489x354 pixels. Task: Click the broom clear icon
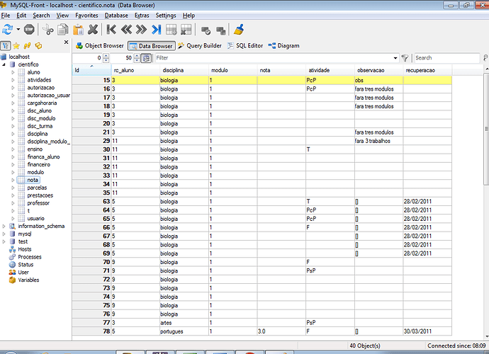[x=239, y=30]
